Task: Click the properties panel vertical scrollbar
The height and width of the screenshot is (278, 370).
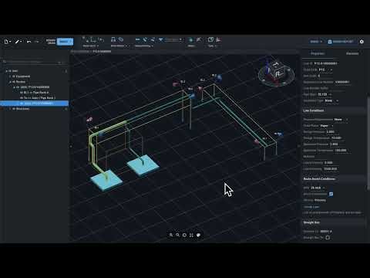Action: [368, 144]
